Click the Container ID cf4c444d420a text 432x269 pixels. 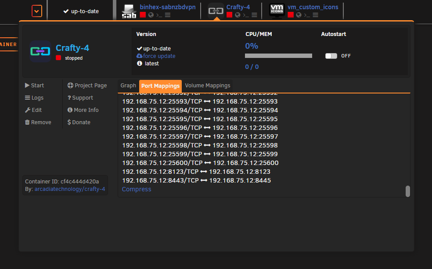(62, 181)
